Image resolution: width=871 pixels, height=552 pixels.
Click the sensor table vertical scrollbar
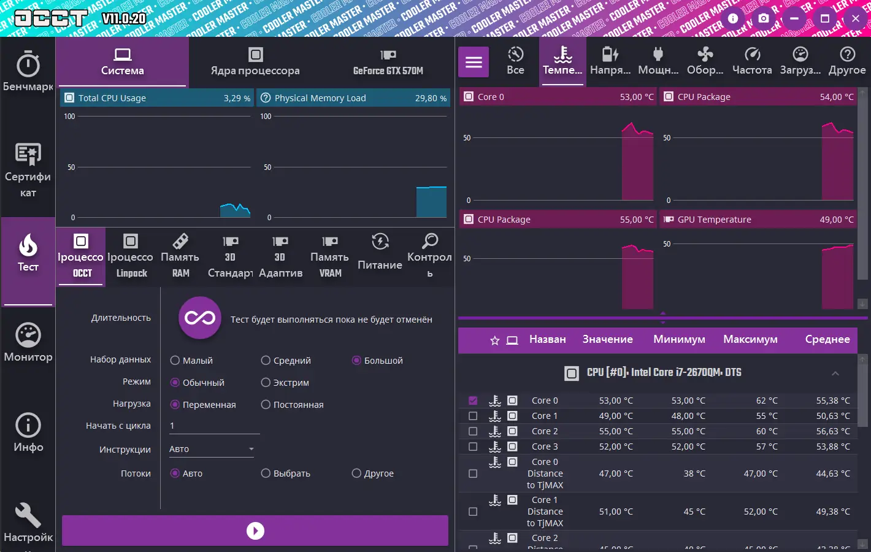tap(862, 395)
